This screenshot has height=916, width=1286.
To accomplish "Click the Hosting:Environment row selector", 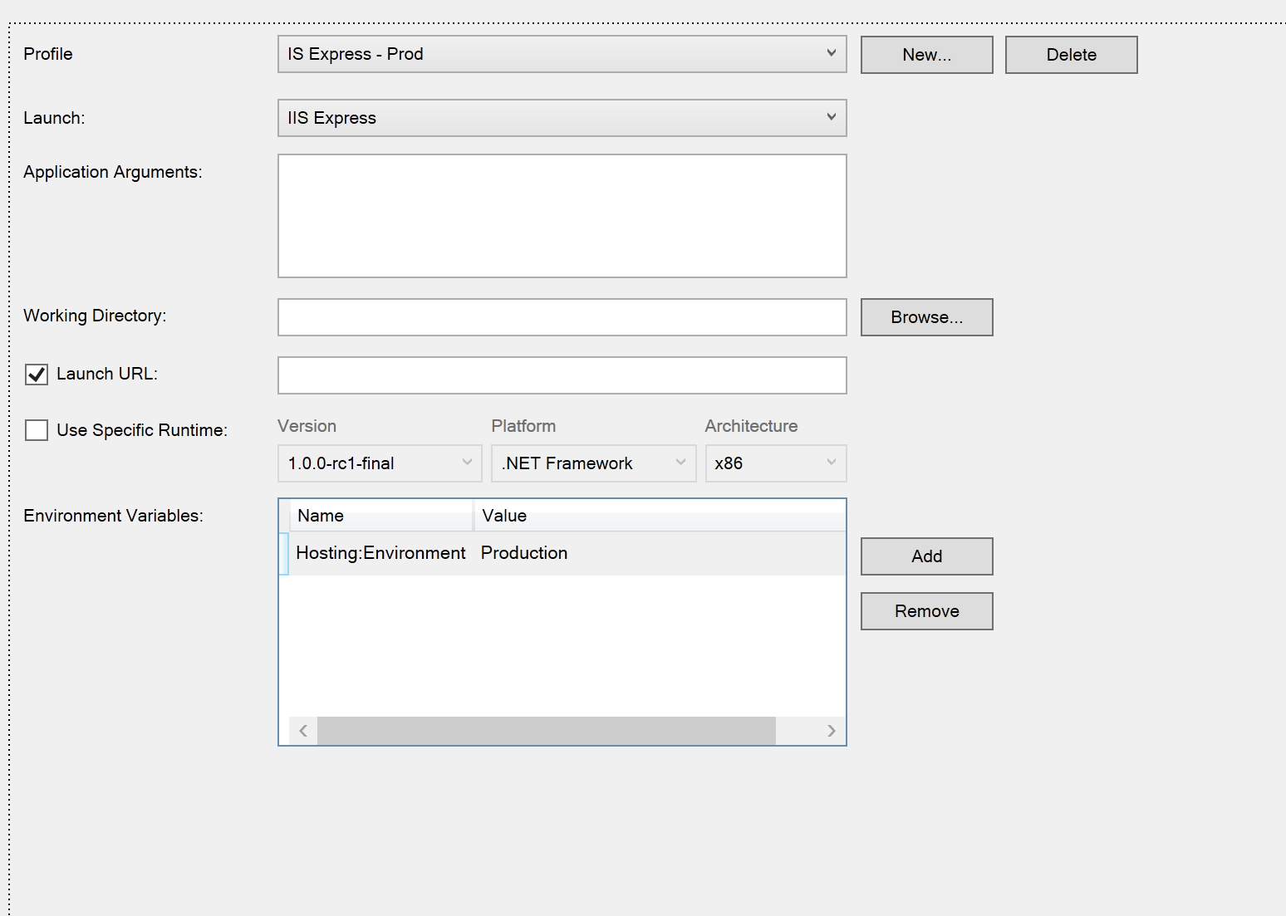I will 284,554.
